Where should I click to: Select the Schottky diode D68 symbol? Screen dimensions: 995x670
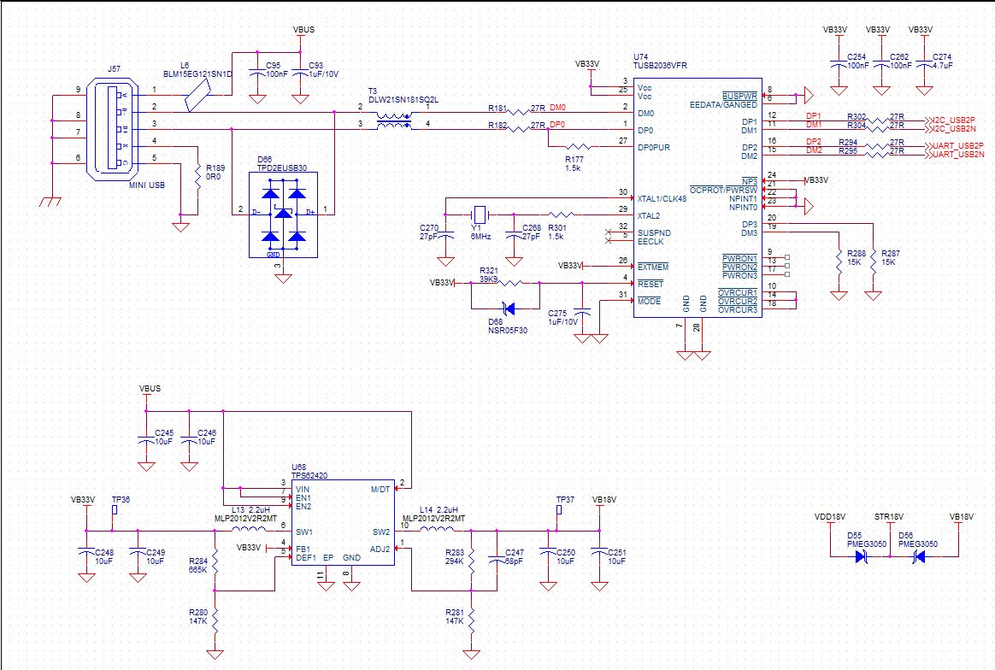508,309
